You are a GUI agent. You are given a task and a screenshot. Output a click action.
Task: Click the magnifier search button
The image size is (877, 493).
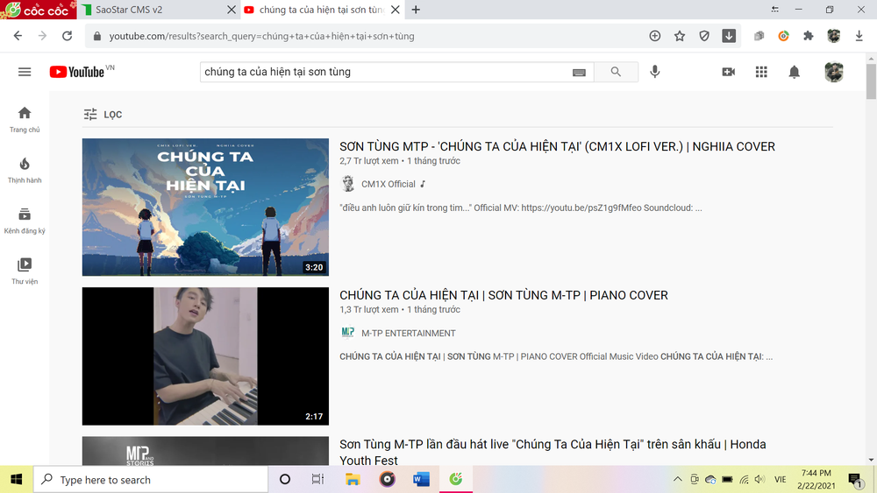pyautogui.click(x=616, y=72)
